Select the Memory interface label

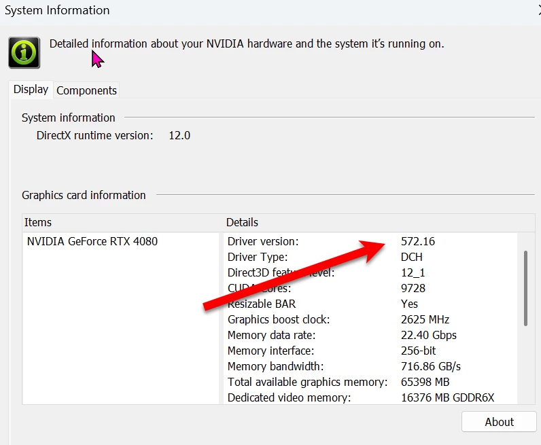[271, 351]
